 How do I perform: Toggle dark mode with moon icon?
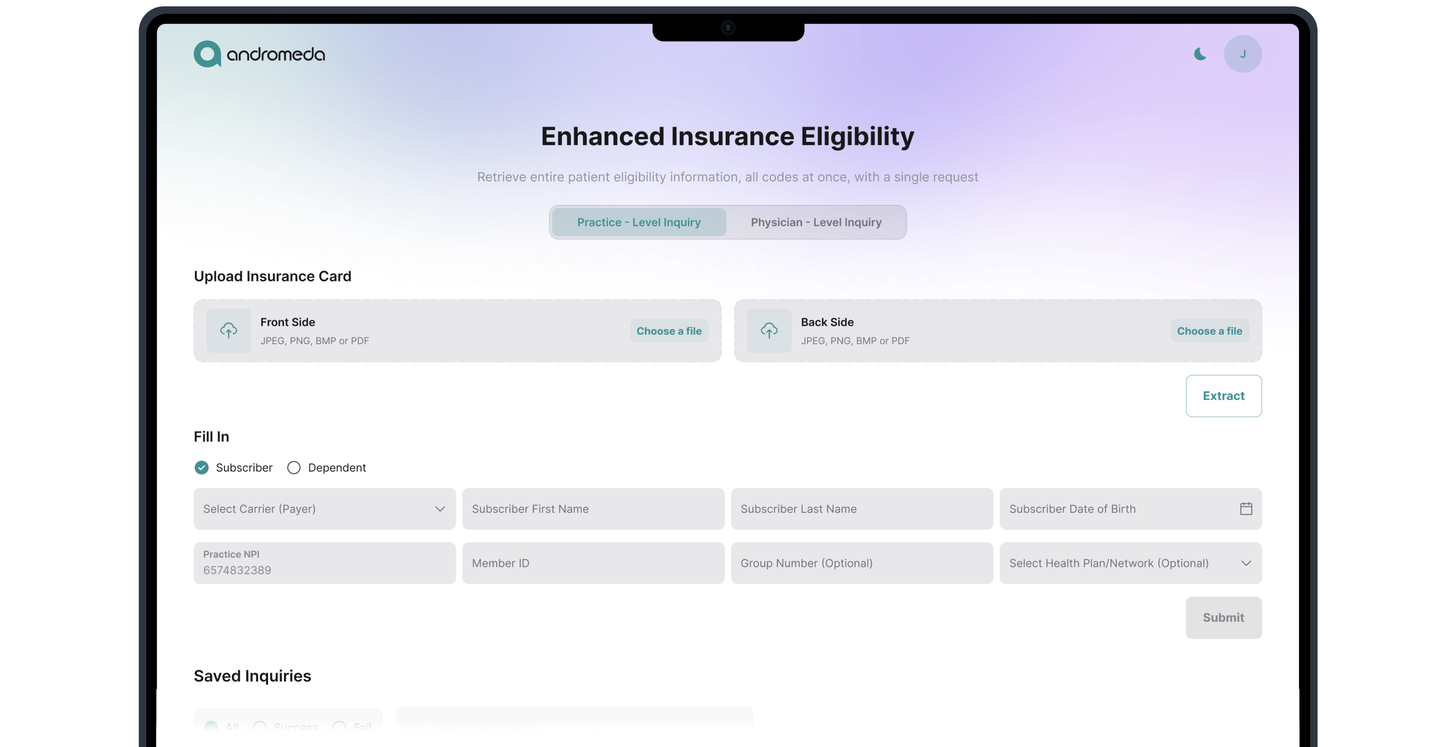coord(1200,54)
